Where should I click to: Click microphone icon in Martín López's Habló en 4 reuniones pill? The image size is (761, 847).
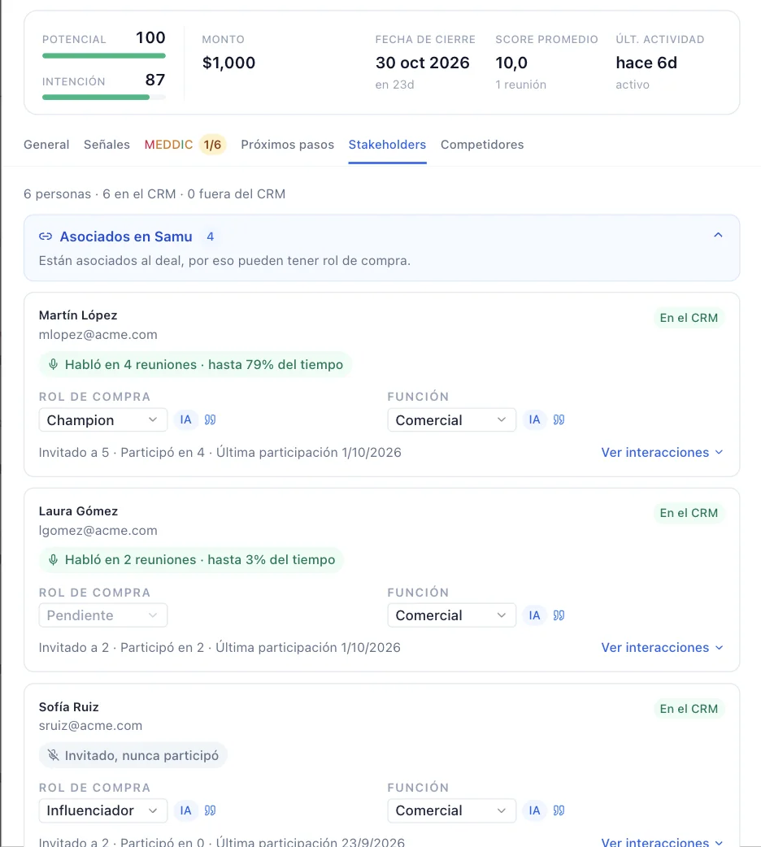(x=53, y=365)
